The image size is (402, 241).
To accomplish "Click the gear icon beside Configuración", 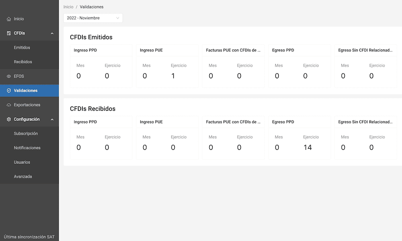I will (x=9, y=119).
